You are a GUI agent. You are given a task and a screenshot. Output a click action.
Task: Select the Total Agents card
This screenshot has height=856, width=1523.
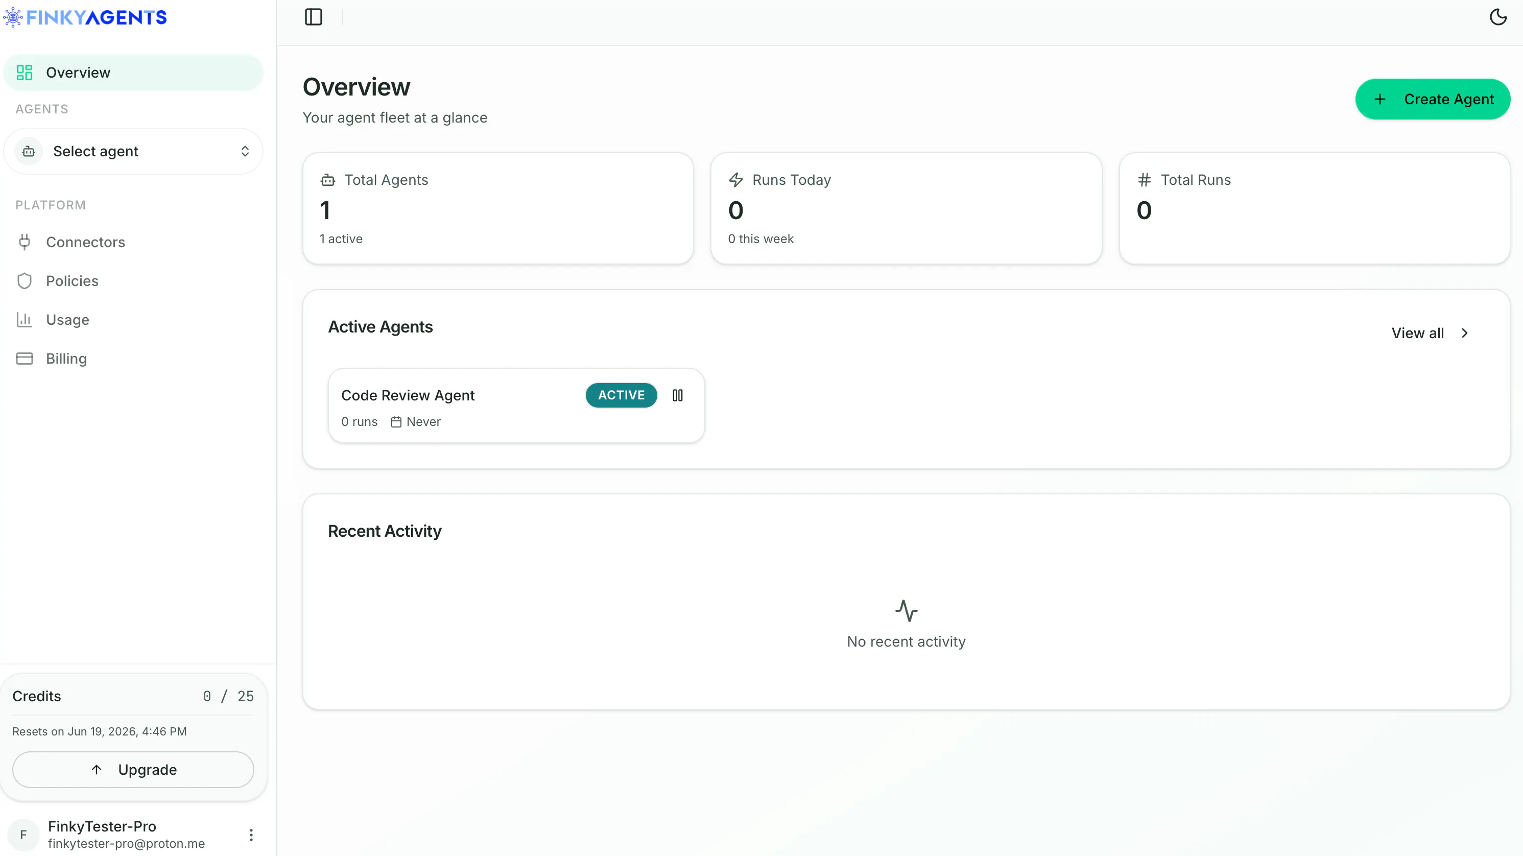498,209
